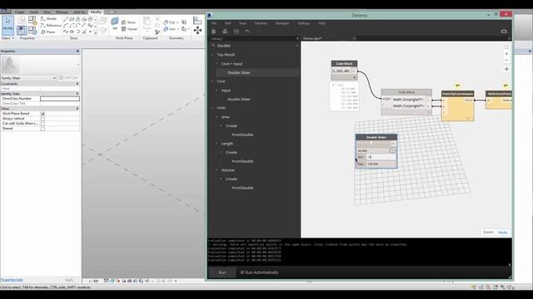Screen dimensions: 533x299
Task: Click Show work plane in Revit ribbon
Action: point(129,22)
